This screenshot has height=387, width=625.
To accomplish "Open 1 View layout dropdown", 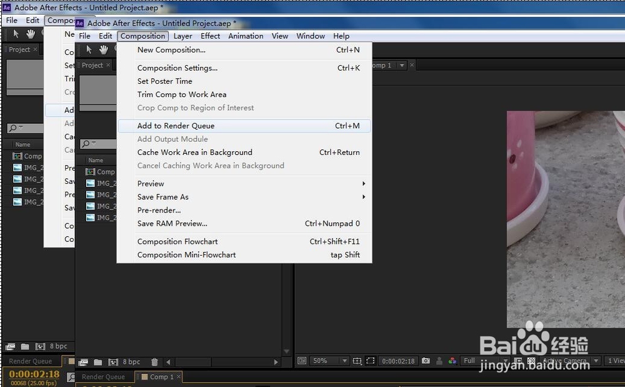I will click(x=614, y=361).
